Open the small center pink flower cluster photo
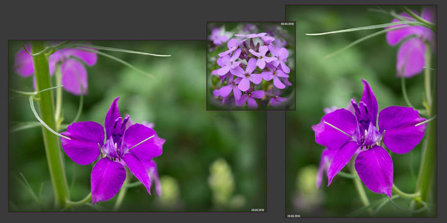447x223 pixels. (251, 66)
